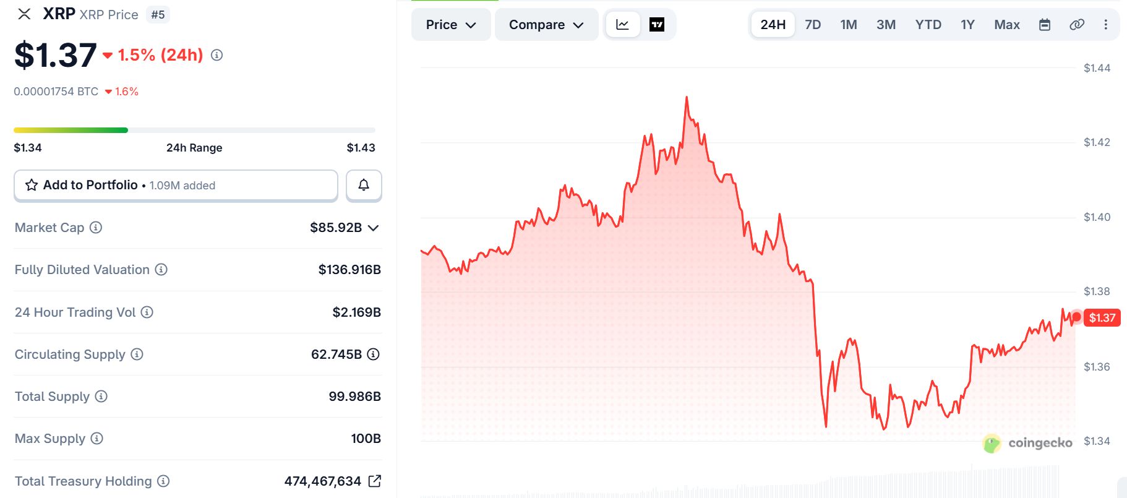Image resolution: width=1127 pixels, height=498 pixels.
Task: Open the price change info tooltip
Action: [216, 55]
